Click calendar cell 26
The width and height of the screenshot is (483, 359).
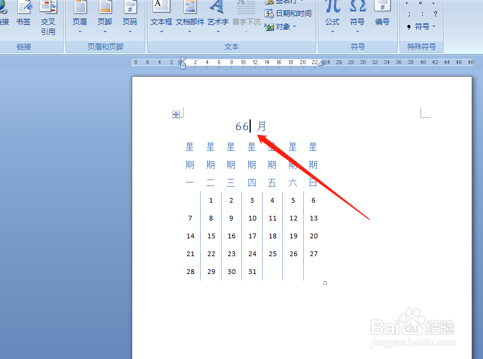(294, 254)
